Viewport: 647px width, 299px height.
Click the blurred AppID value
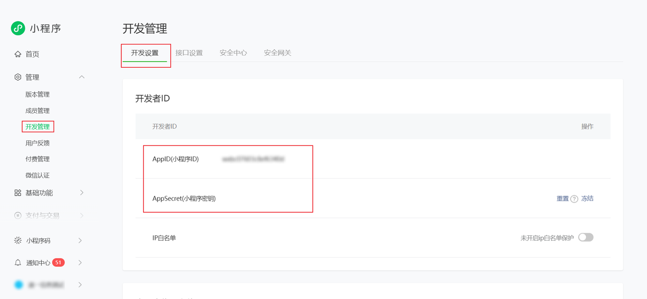coord(253,159)
